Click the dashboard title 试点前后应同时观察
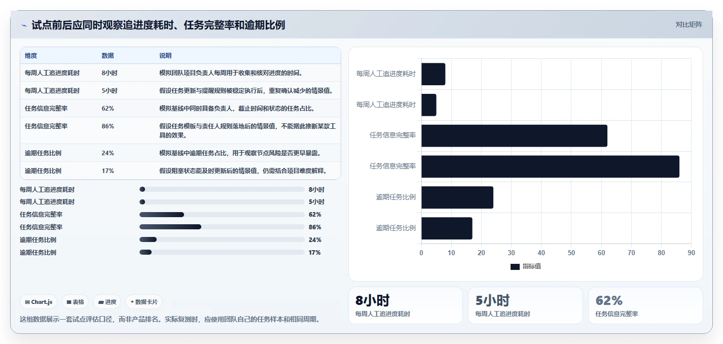 158,25
